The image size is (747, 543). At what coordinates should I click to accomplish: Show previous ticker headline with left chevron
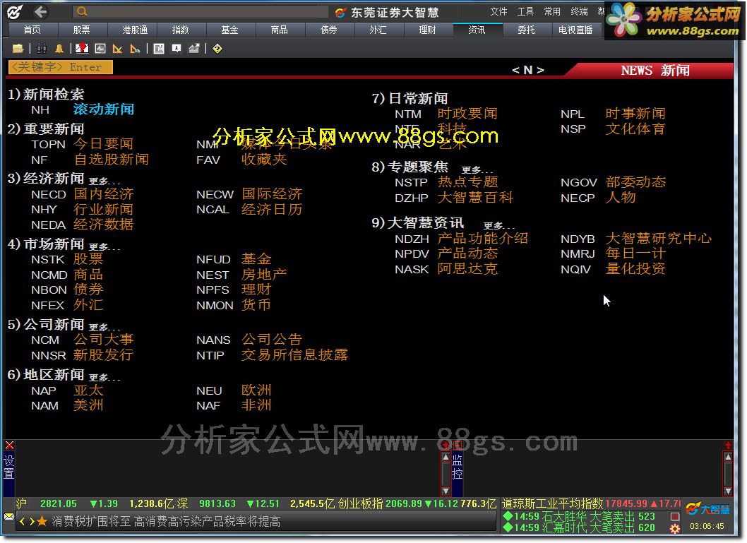click(x=22, y=522)
